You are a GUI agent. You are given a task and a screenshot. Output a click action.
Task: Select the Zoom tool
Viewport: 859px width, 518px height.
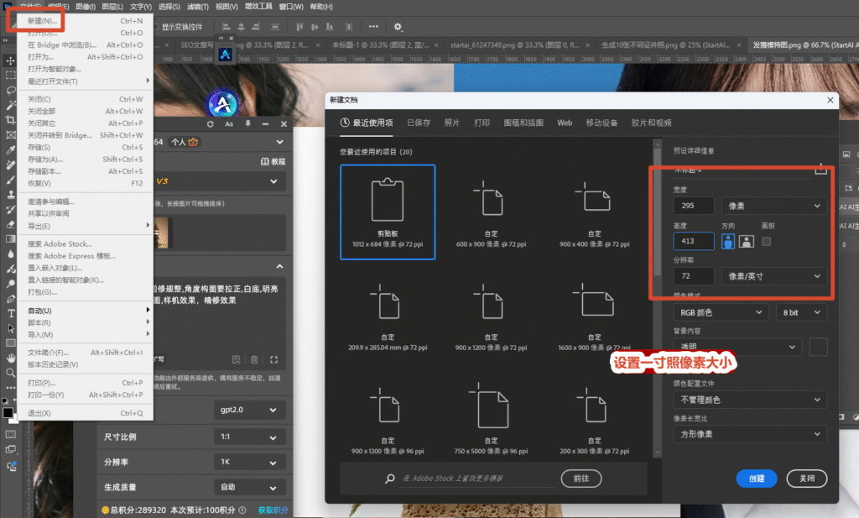coord(10,372)
